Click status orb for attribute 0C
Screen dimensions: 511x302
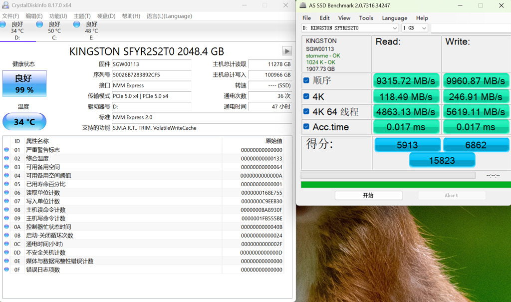tap(6, 244)
